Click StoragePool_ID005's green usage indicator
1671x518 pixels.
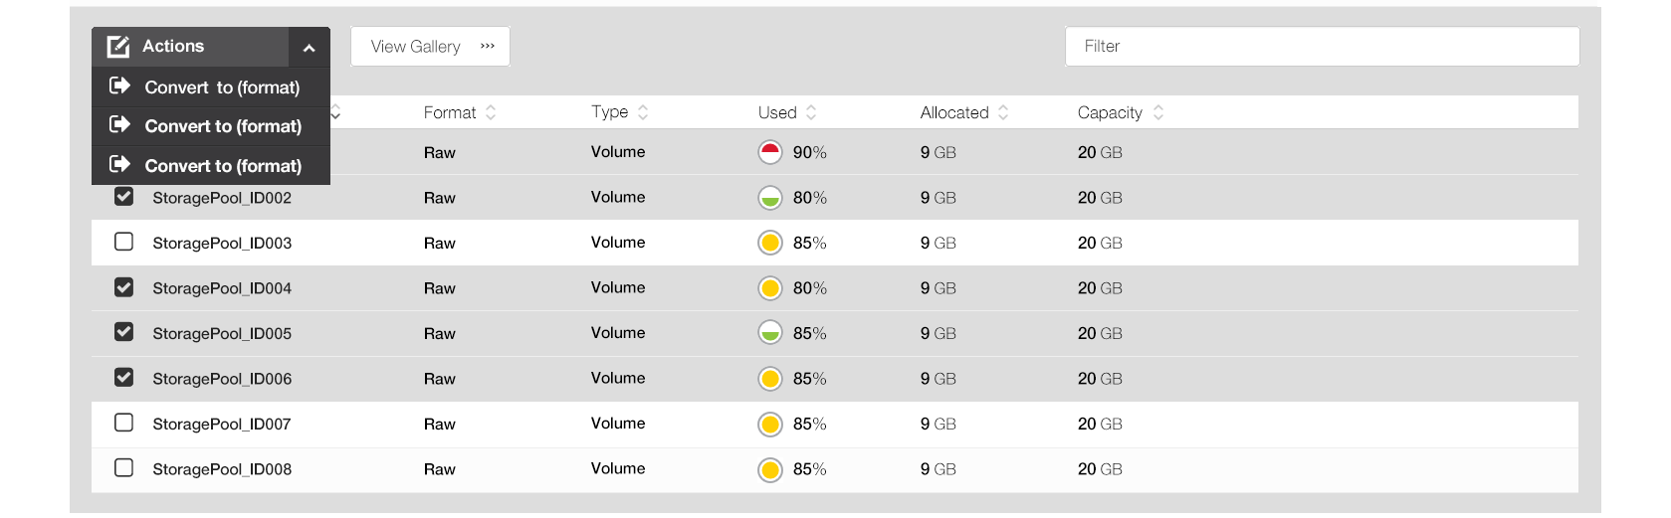(x=770, y=333)
